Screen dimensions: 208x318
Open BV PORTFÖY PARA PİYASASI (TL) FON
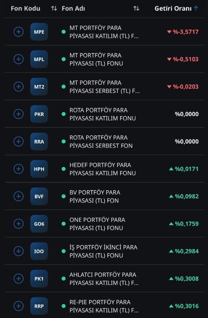click(95, 196)
